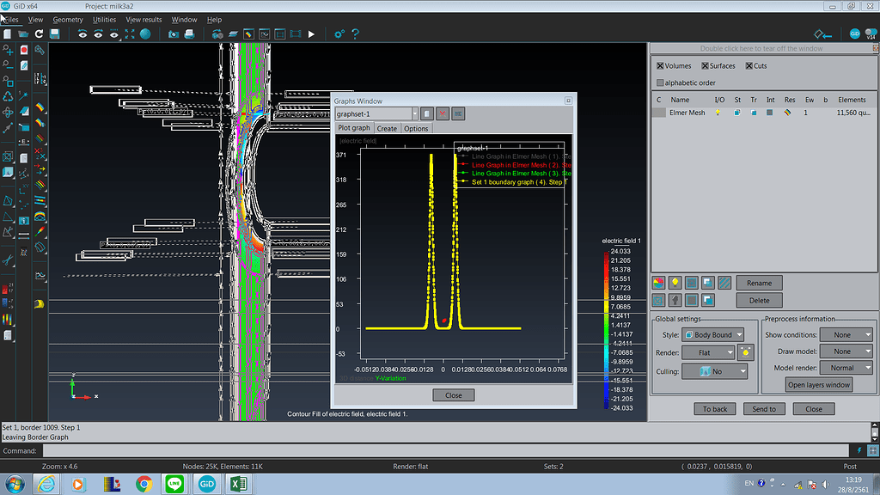880x495 pixels.
Task: Select the zoom in magnifier tool
Action: (9, 51)
